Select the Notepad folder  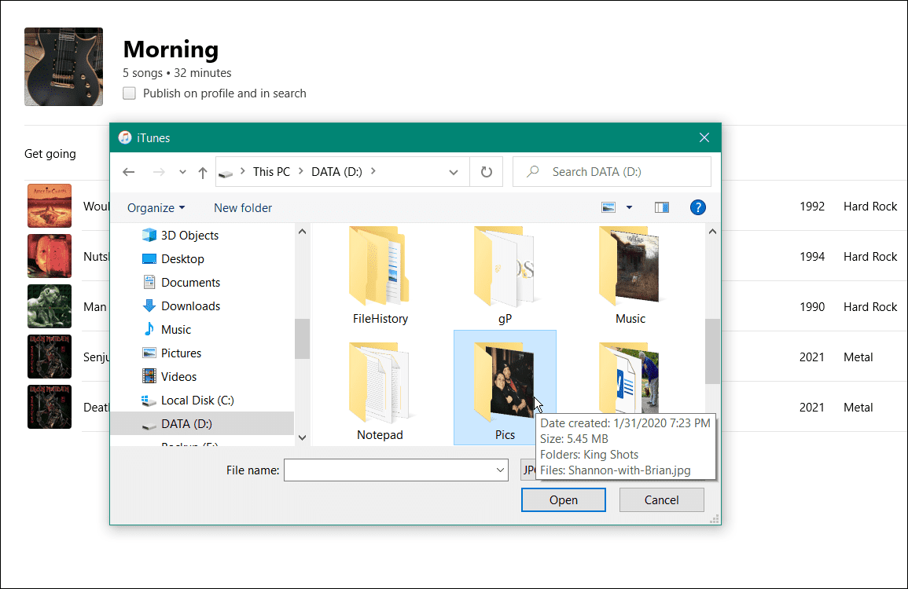point(380,385)
